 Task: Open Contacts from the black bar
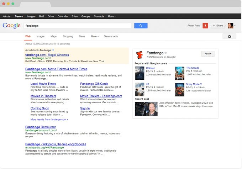pos(99,16)
